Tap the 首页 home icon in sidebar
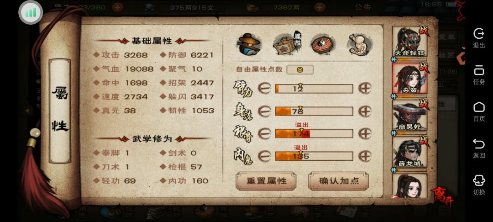Screen dimensions: 493x222 point(479,111)
